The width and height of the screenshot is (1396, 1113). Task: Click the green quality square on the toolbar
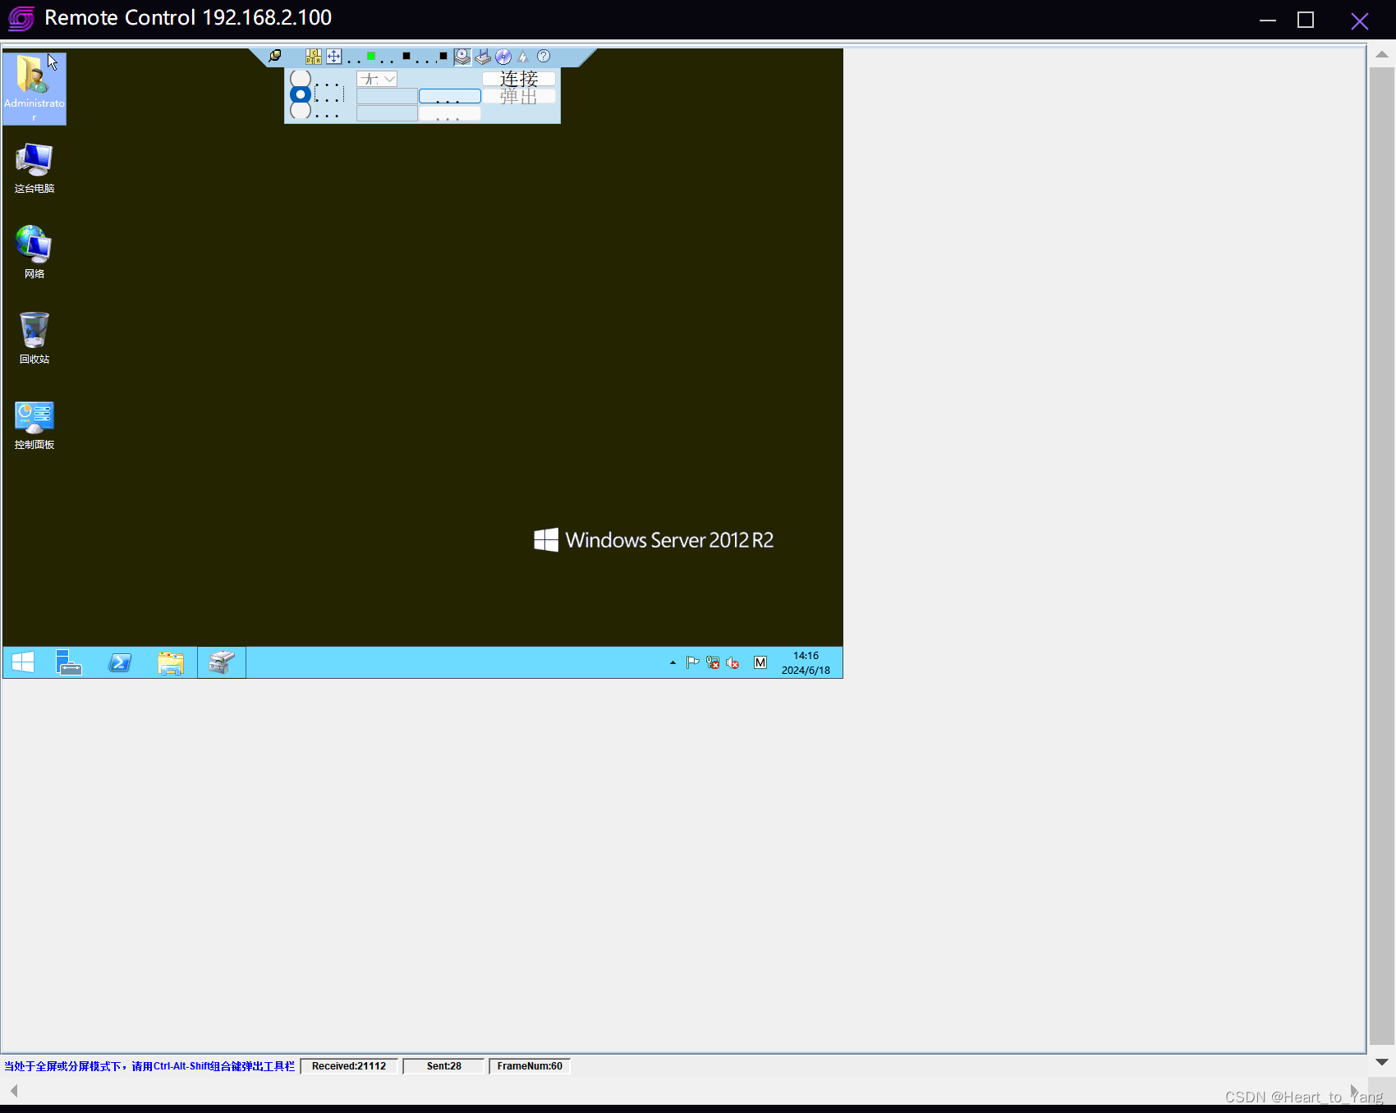tap(370, 56)
